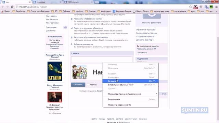Reload the page with the refresh icon
The width and height of the screenshot is (219, 123).
[12, 7]
